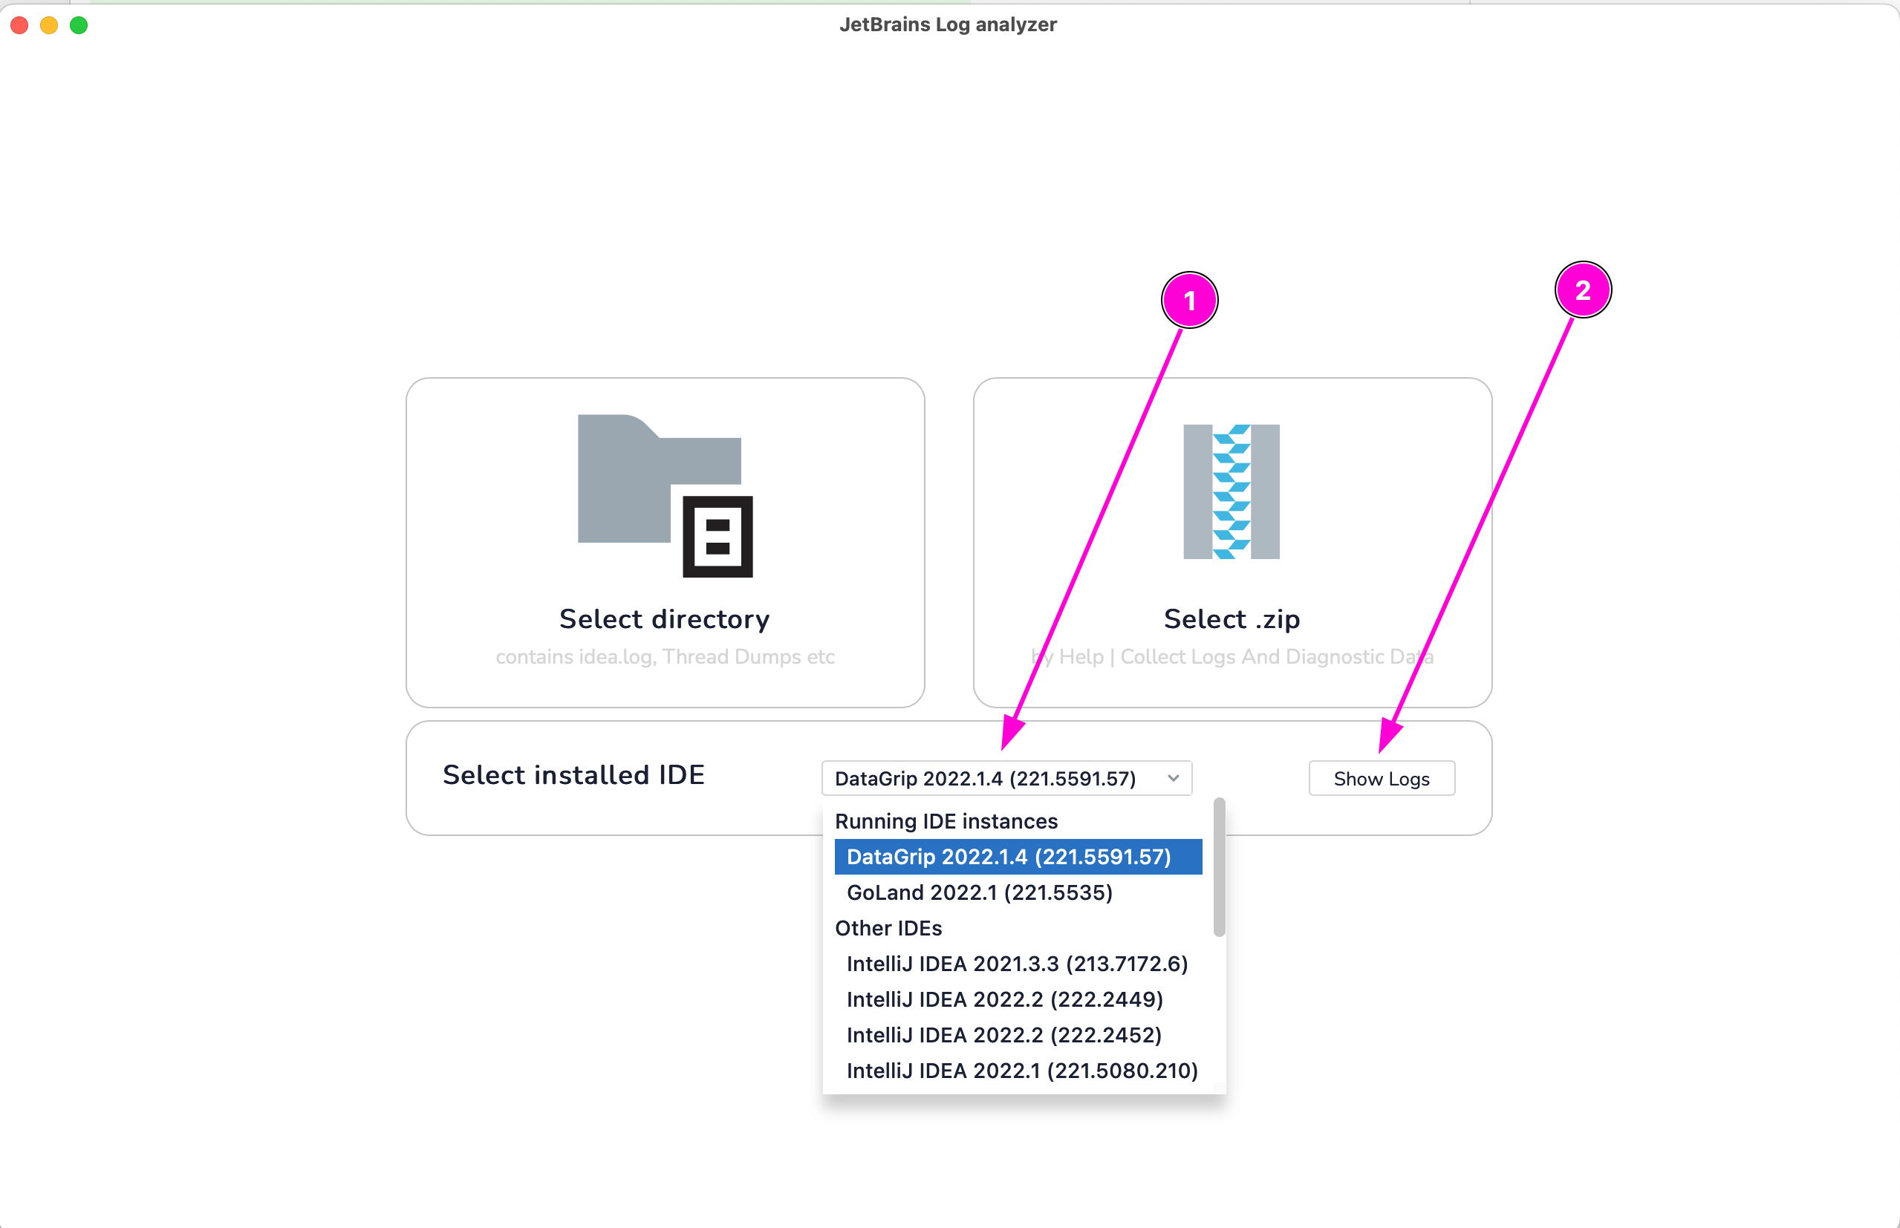
Task: Collapse the Running IDE instances list
Action: point(946,820)
